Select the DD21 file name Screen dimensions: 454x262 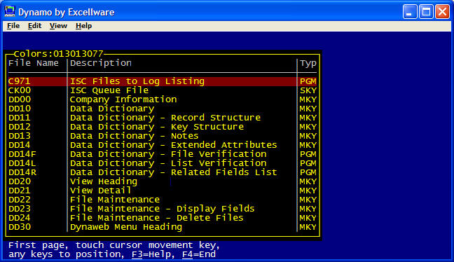(x=20, y=191)
